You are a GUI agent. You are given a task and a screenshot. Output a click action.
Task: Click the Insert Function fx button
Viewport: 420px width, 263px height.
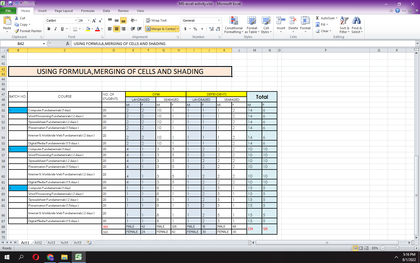point(68,44)
